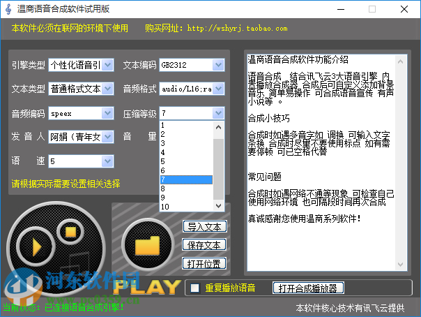Pick compression level 6 option

click(x=186, y=170)
